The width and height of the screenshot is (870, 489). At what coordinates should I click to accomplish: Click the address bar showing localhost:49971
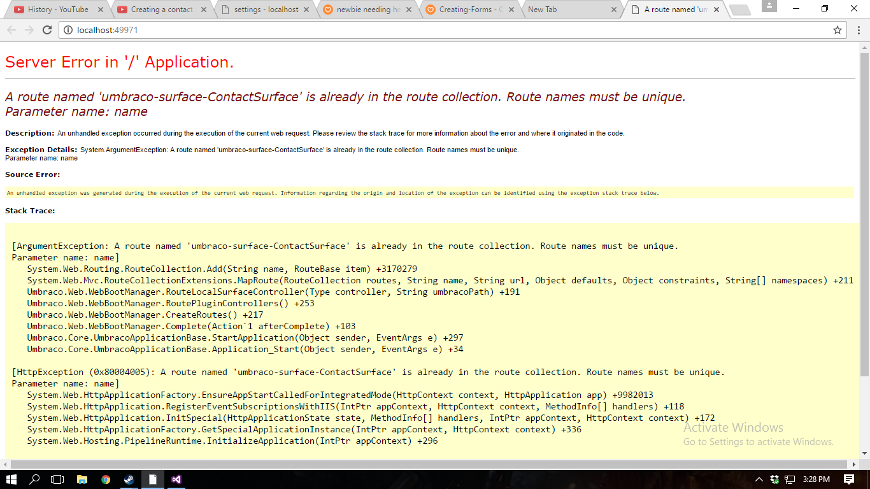pyautogui.click(x=446, y=30)
